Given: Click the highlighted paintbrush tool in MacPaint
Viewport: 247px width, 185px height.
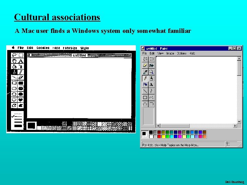Looking at the screenshot, I should (14, 72).
